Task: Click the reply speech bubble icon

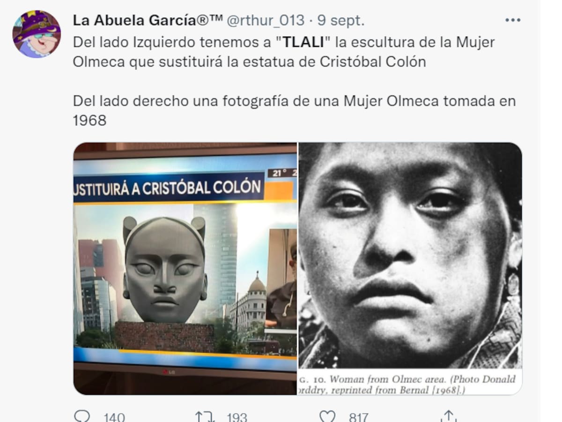Action: pos(81,417)
